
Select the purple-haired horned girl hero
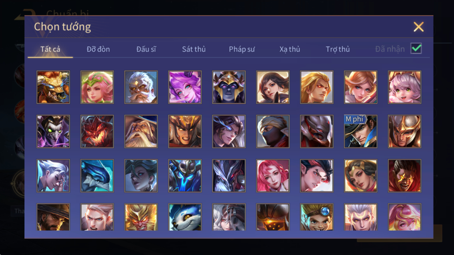click(x=185, y=87)
